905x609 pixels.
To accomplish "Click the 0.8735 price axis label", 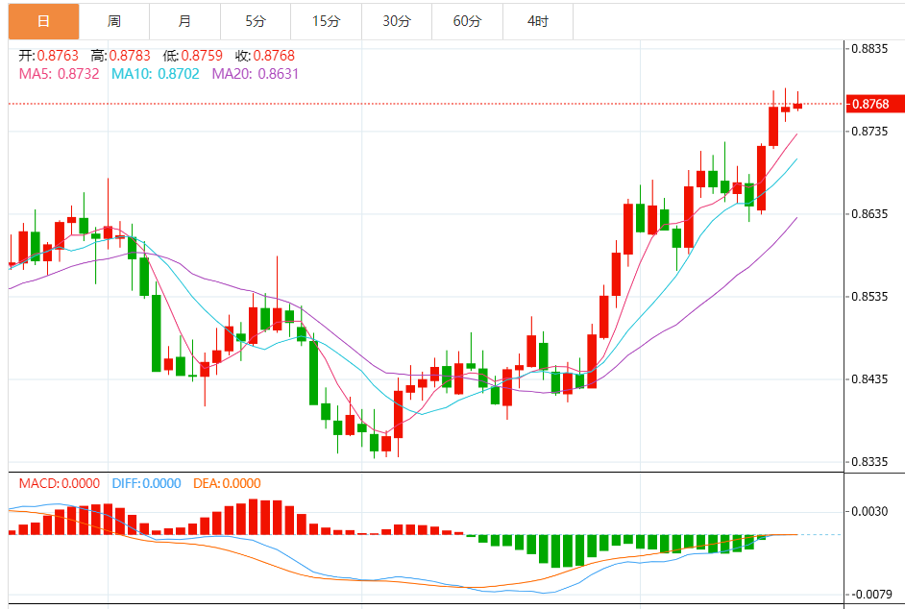I will (x=870, y=131).
